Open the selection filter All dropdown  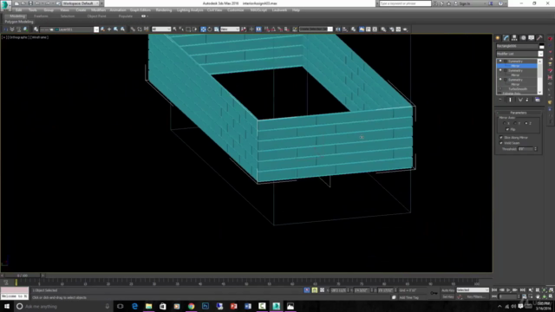coord(161,29)
